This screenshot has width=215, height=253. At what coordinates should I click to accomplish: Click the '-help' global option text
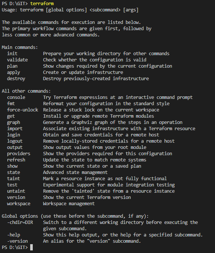coord(13,235)
